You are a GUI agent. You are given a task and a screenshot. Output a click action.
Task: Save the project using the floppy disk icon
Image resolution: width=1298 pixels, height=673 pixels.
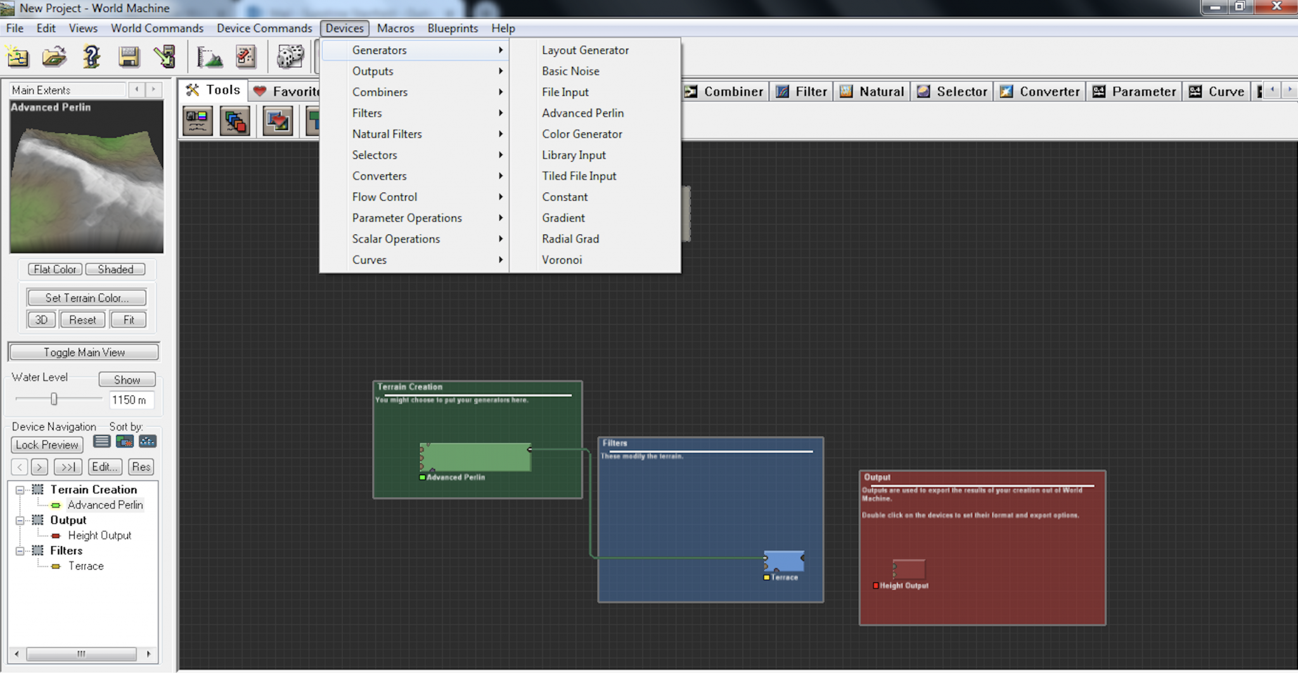click(129, 57)
